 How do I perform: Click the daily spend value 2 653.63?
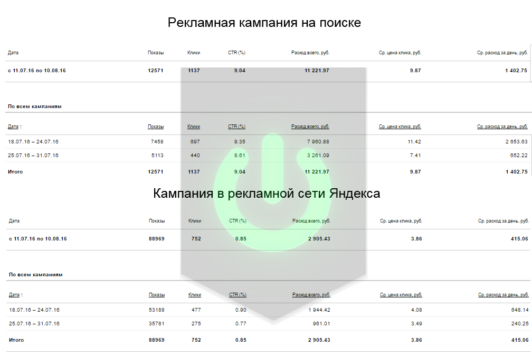[516, 142]
